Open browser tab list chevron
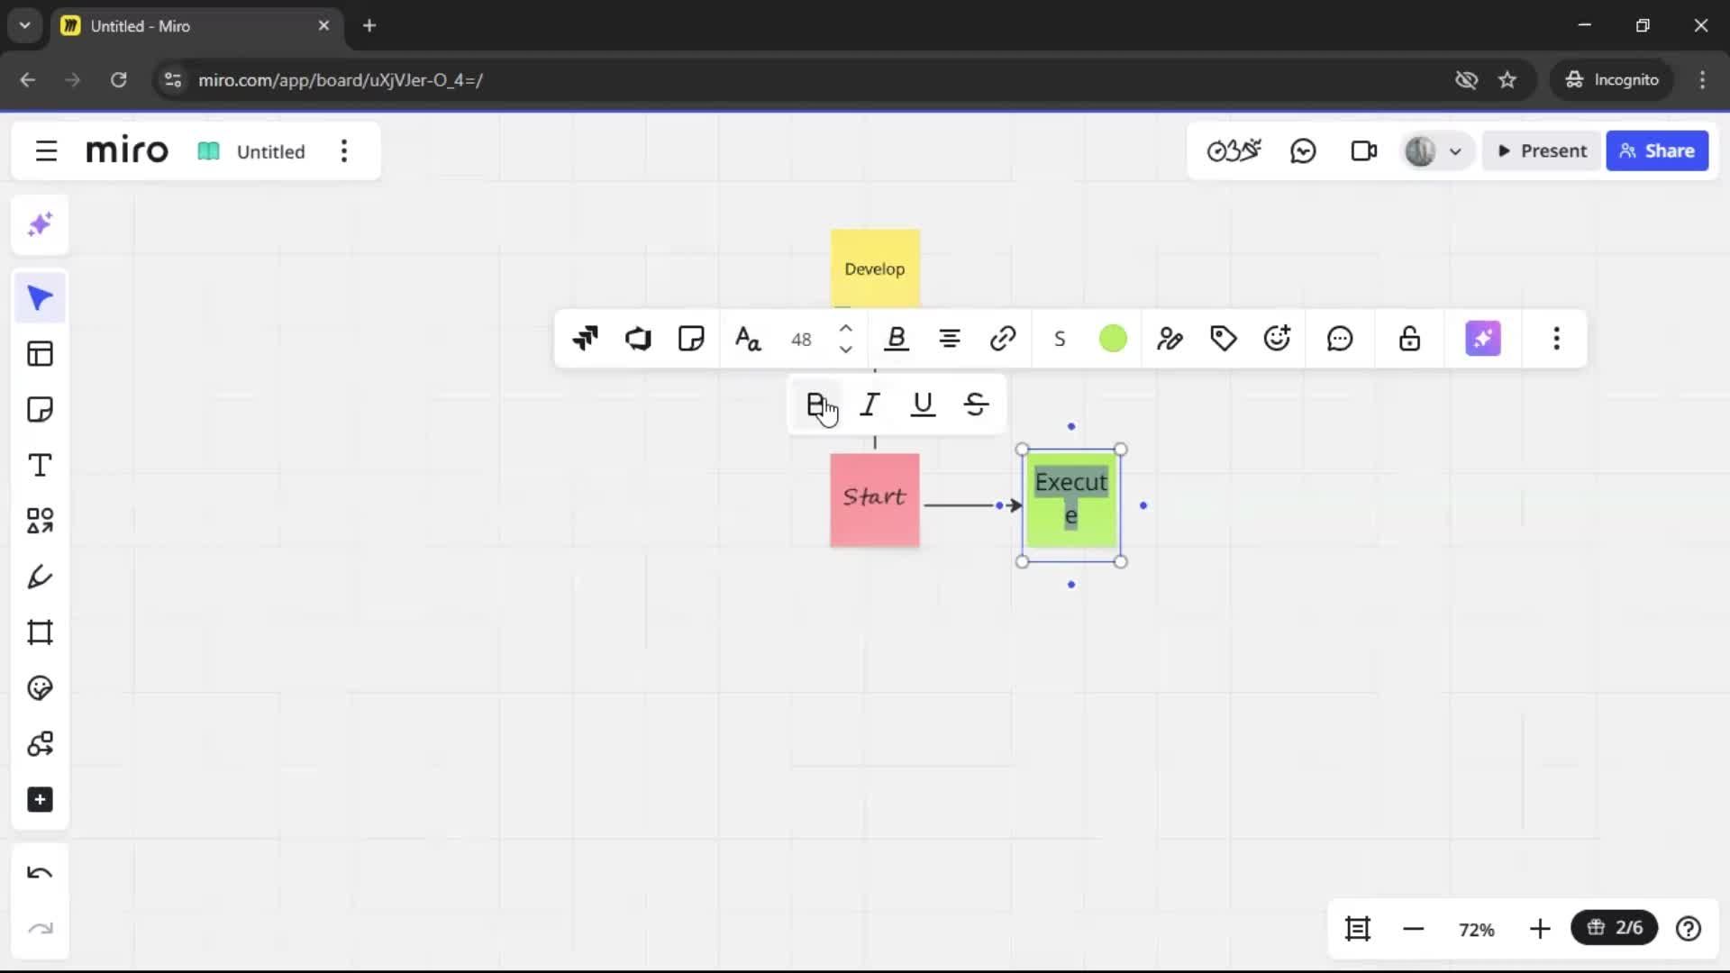 [24, 25]
